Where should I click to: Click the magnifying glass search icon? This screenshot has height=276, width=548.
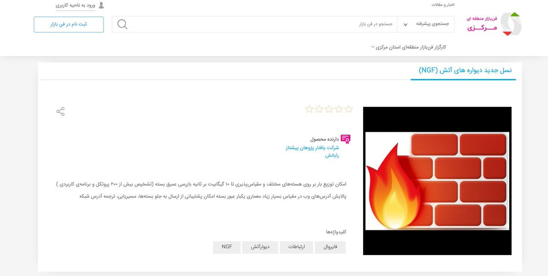122,24
